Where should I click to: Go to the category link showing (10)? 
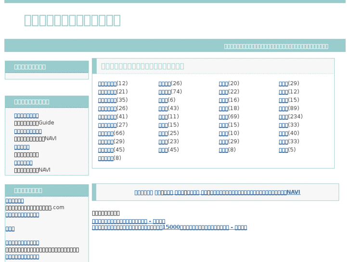pos(223,133)
